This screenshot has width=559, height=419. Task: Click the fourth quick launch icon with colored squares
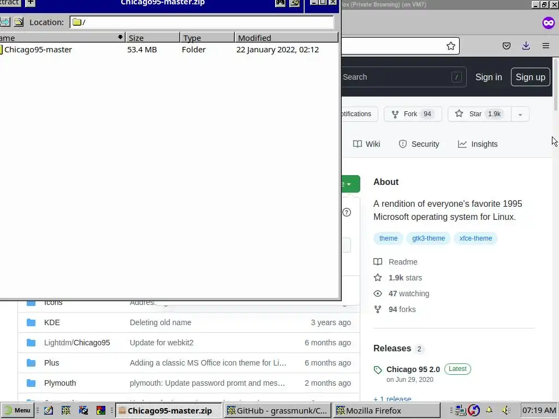point(101,410)
